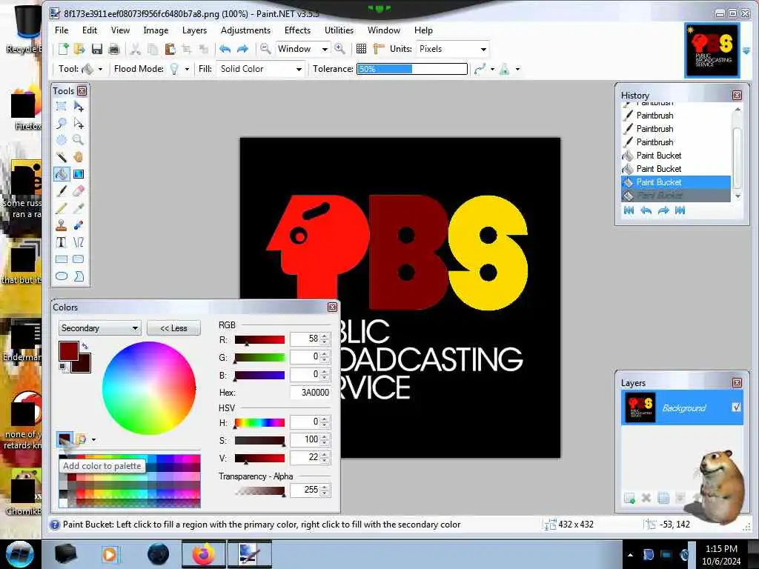Select the Lasso Select tool
This screenshot has width=759, height=569.
[62, 123]
